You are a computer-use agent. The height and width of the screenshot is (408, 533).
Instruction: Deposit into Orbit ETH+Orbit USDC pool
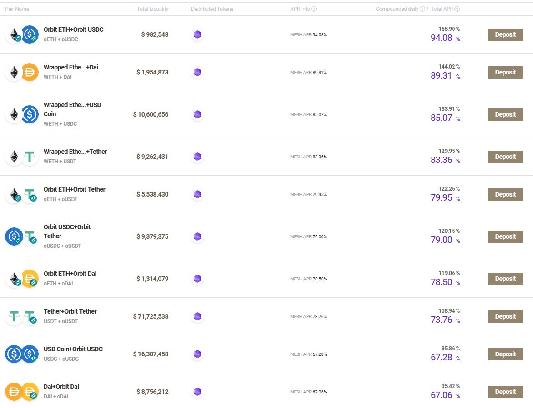coord(505,34)
